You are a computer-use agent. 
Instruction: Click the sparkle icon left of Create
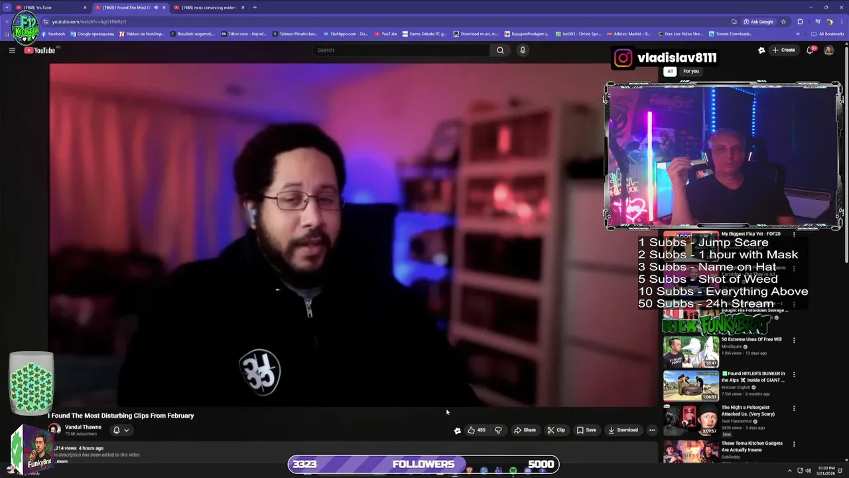point(761,50)
